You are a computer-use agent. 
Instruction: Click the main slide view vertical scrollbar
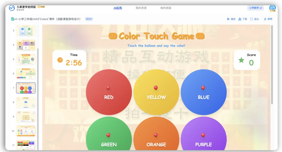pyautogui.click(x=272, y=65)
